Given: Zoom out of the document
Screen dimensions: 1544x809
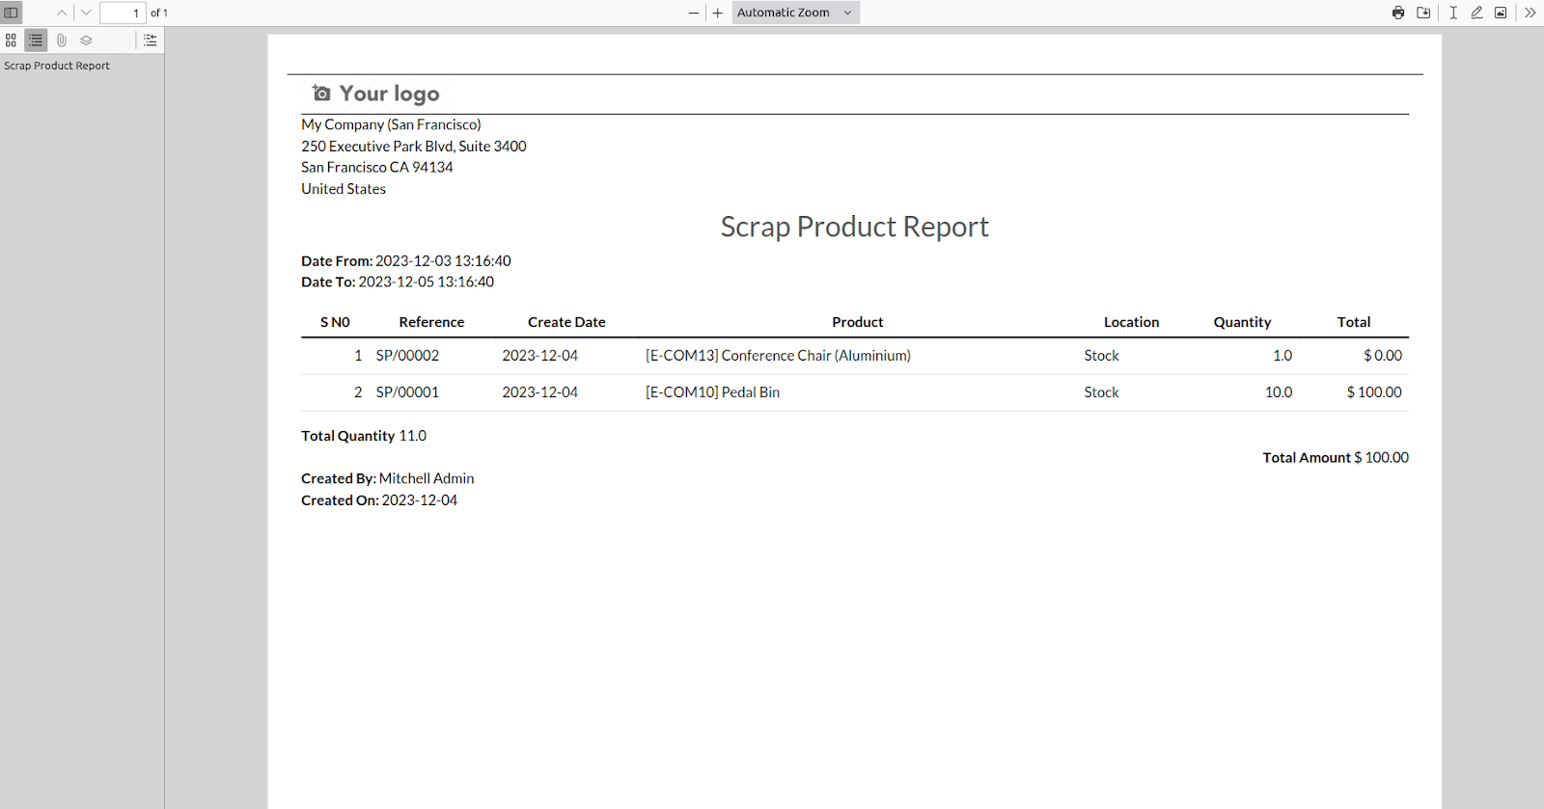Looking at the screenshot, I should click(694, 13).
